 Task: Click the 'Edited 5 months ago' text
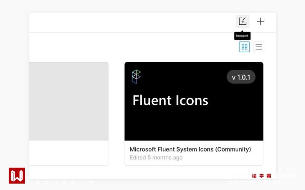pos(156,158)
